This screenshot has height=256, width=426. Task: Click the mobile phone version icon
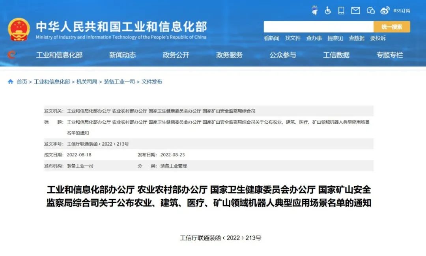coord(341,11)
